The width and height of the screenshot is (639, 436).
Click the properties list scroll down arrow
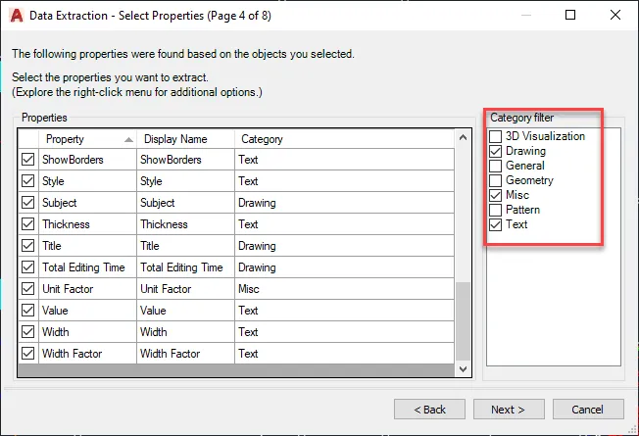pos(463,369)
